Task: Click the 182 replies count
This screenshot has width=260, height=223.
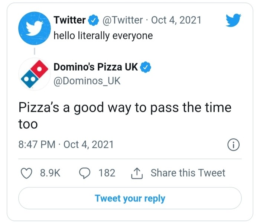Action: [x=107, y=173]
